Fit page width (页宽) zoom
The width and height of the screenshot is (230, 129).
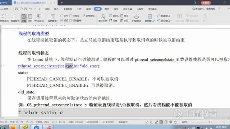tap(113, 21)
